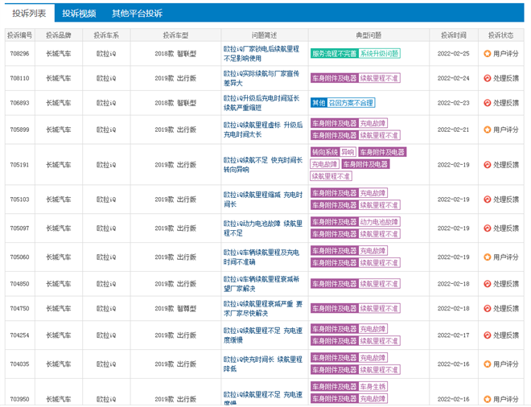Click the red 处理反馈 icon for complaint 704750

tap(488, 308)
